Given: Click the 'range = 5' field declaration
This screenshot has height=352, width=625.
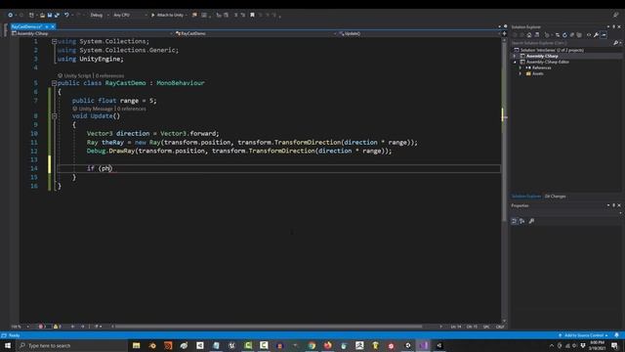Looking at the screenshot, I should [x=114, y=101].
